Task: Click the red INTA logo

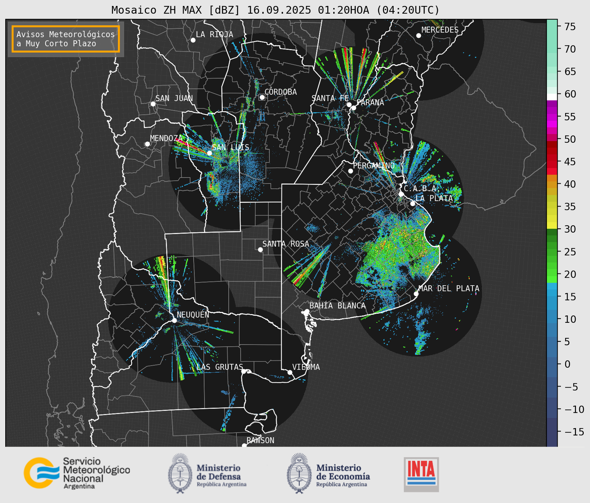Action: [421, 474]
